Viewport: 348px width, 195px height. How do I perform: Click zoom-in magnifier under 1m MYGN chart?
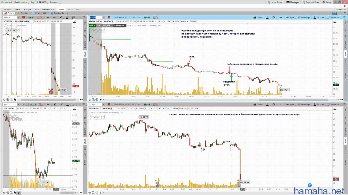click(x=93, y=100)
